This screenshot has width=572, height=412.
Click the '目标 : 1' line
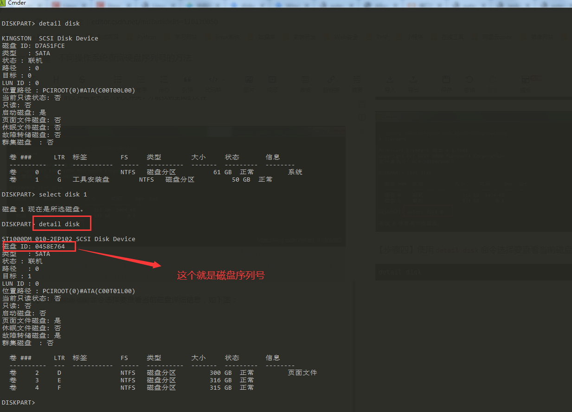17,276
